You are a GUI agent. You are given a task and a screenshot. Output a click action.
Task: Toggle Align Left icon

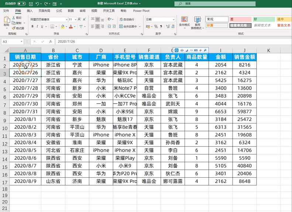click(x=93, y=27)
